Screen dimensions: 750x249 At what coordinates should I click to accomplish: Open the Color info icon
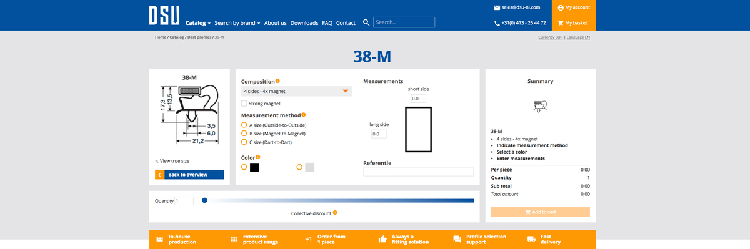coord(257,157)
